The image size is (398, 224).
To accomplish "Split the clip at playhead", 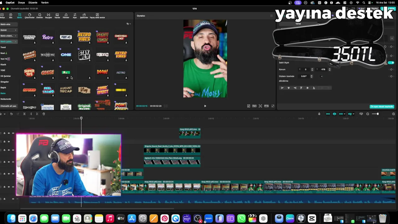I will pos(24,114).
